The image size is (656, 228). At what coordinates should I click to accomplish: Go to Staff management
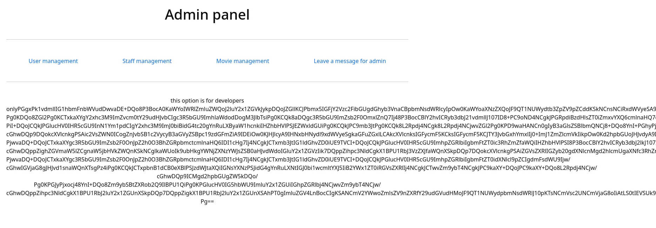[x=147, y=61]
